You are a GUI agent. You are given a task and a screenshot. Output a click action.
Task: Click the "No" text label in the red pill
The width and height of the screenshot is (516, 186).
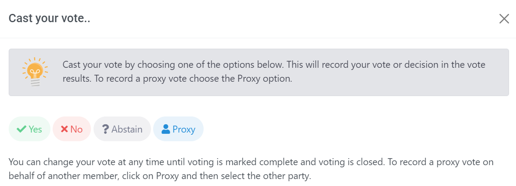77,129
